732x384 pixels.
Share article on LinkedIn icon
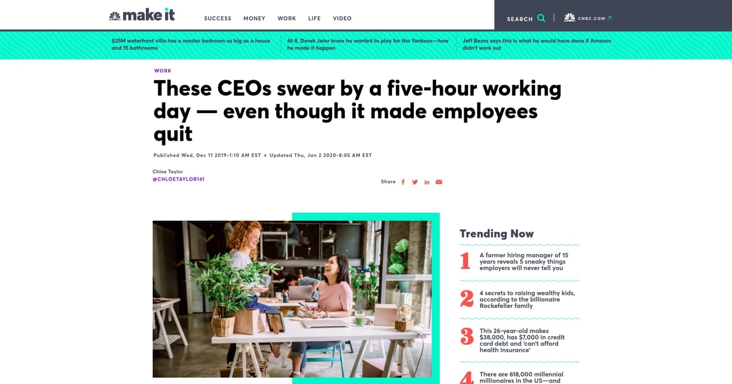tap(427, 182)
